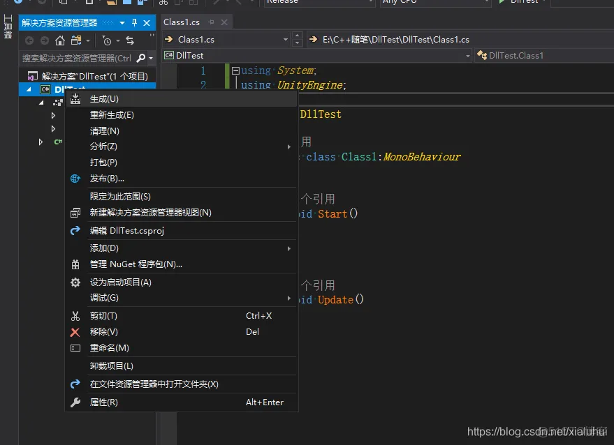The image size is (614, 445).
Task: Collapse the first child node under DllTest
Action: [41, 103]
